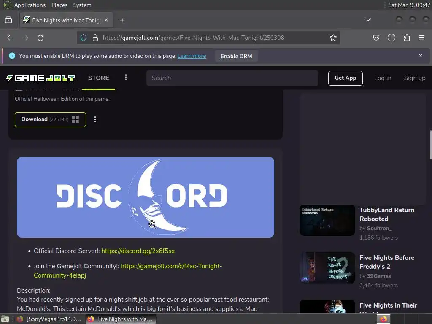Viewport: 432px width, 324px height.
Task: Select Five Nights with Ma... taskbar window
Action: coord(121,319)
